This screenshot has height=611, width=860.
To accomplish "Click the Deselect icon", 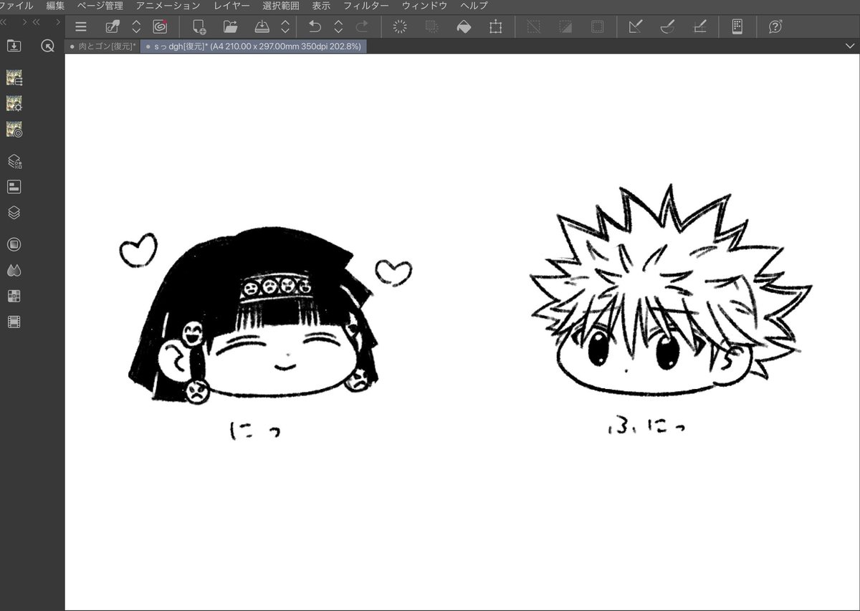I will 533,27.
